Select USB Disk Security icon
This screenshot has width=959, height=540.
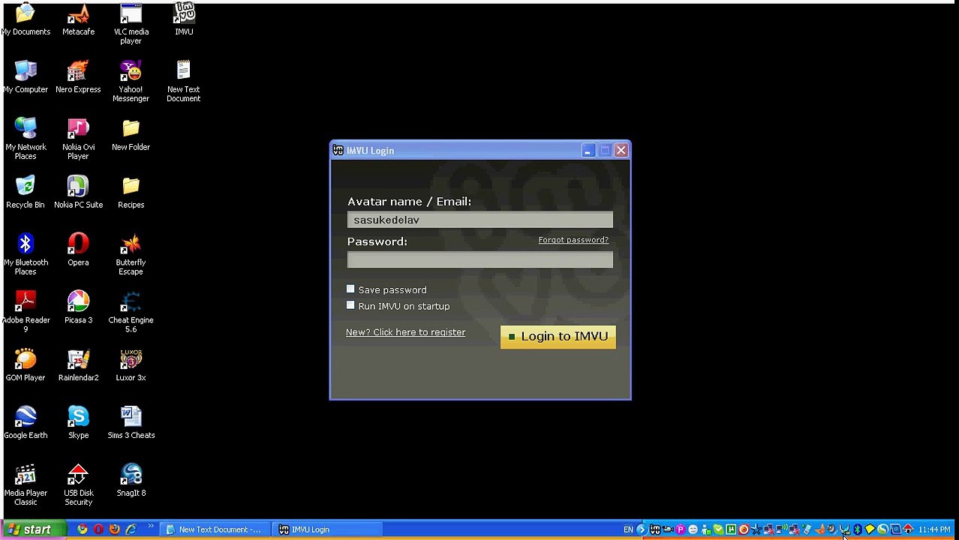(78, 485)
